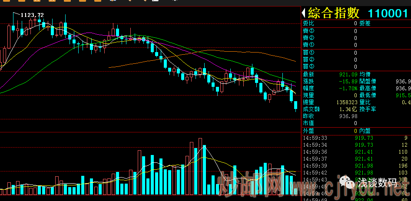Select the 昨收 previous close 936.98

point(348,116)
